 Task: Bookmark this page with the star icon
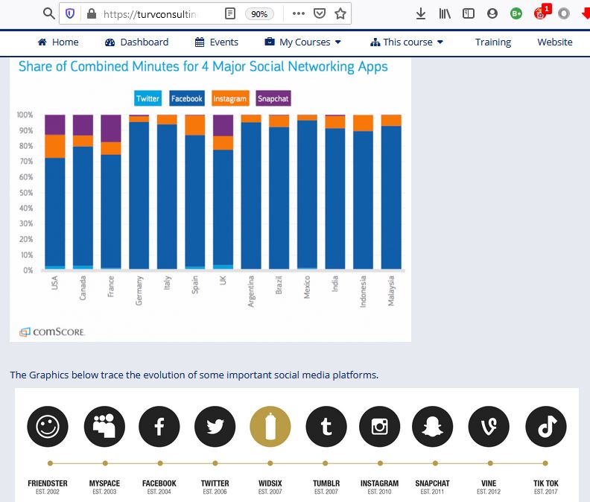point(340,14)
